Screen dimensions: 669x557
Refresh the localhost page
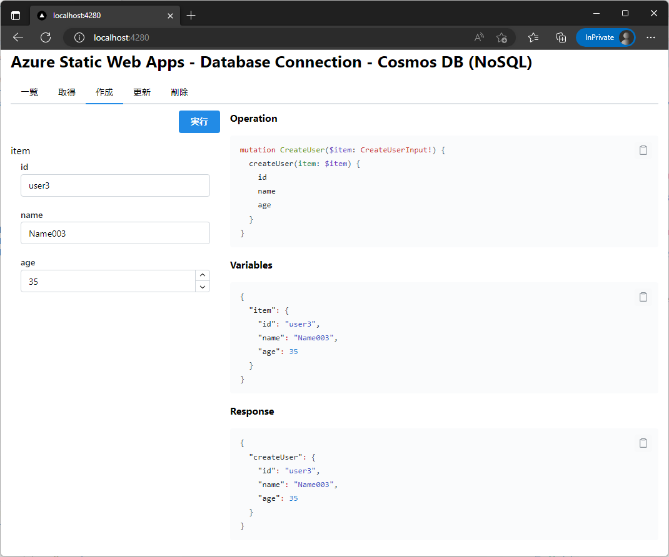[x=46, y=37]
